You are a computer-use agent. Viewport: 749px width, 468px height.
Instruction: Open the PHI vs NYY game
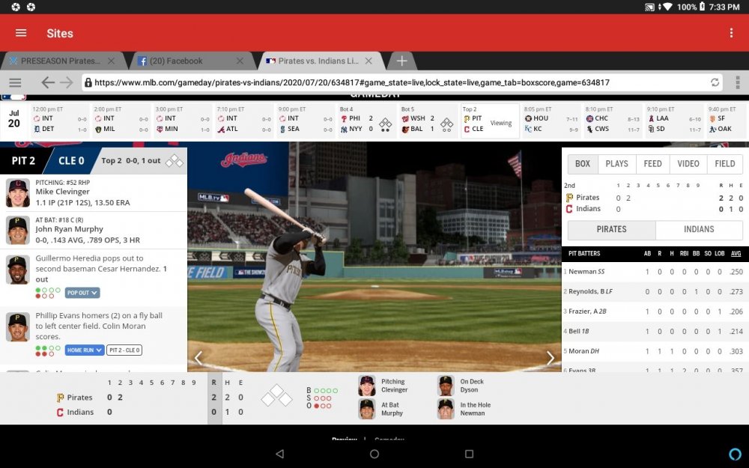pos(367,121)
